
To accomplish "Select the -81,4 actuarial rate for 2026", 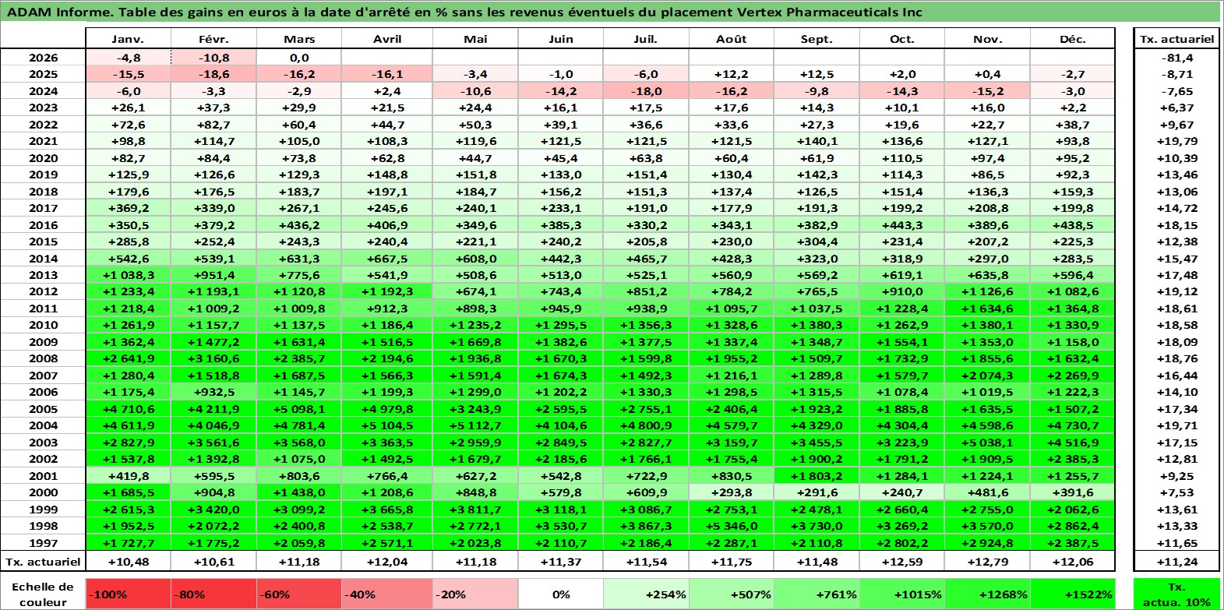I will pyautogui.click(x=1177, y=58).
